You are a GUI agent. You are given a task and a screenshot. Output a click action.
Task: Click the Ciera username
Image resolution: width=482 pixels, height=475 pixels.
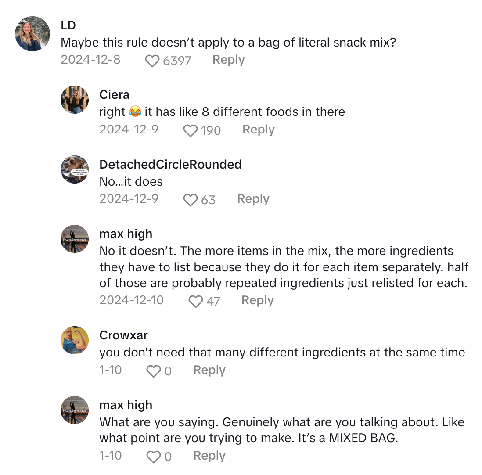[x=114, y=95]
